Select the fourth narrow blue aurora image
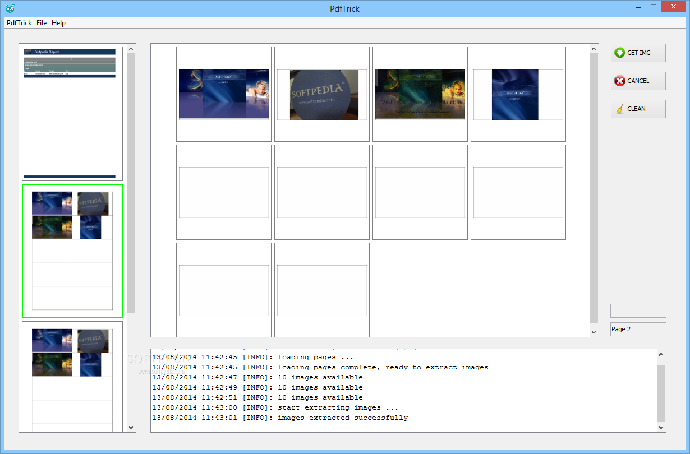 pos(518,94)
